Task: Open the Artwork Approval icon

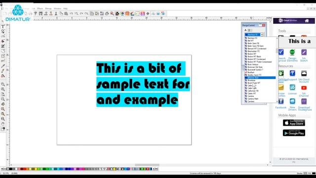Action: [281, 52]
